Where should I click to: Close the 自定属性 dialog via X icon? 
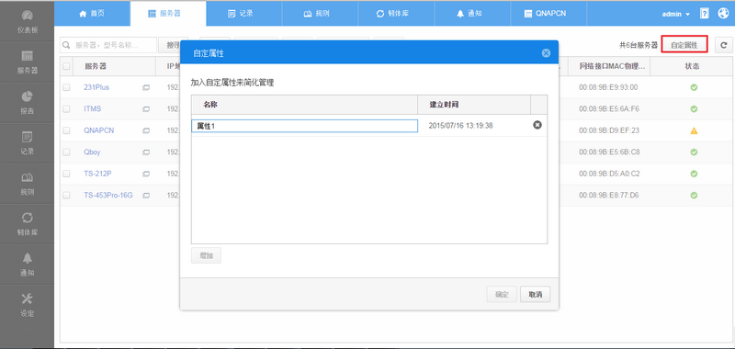pyautogui.click(x=546, y=53)
